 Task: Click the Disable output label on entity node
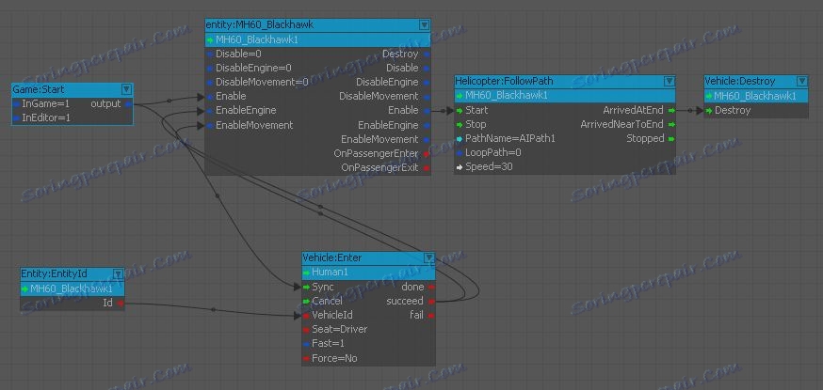pos(403,68)
